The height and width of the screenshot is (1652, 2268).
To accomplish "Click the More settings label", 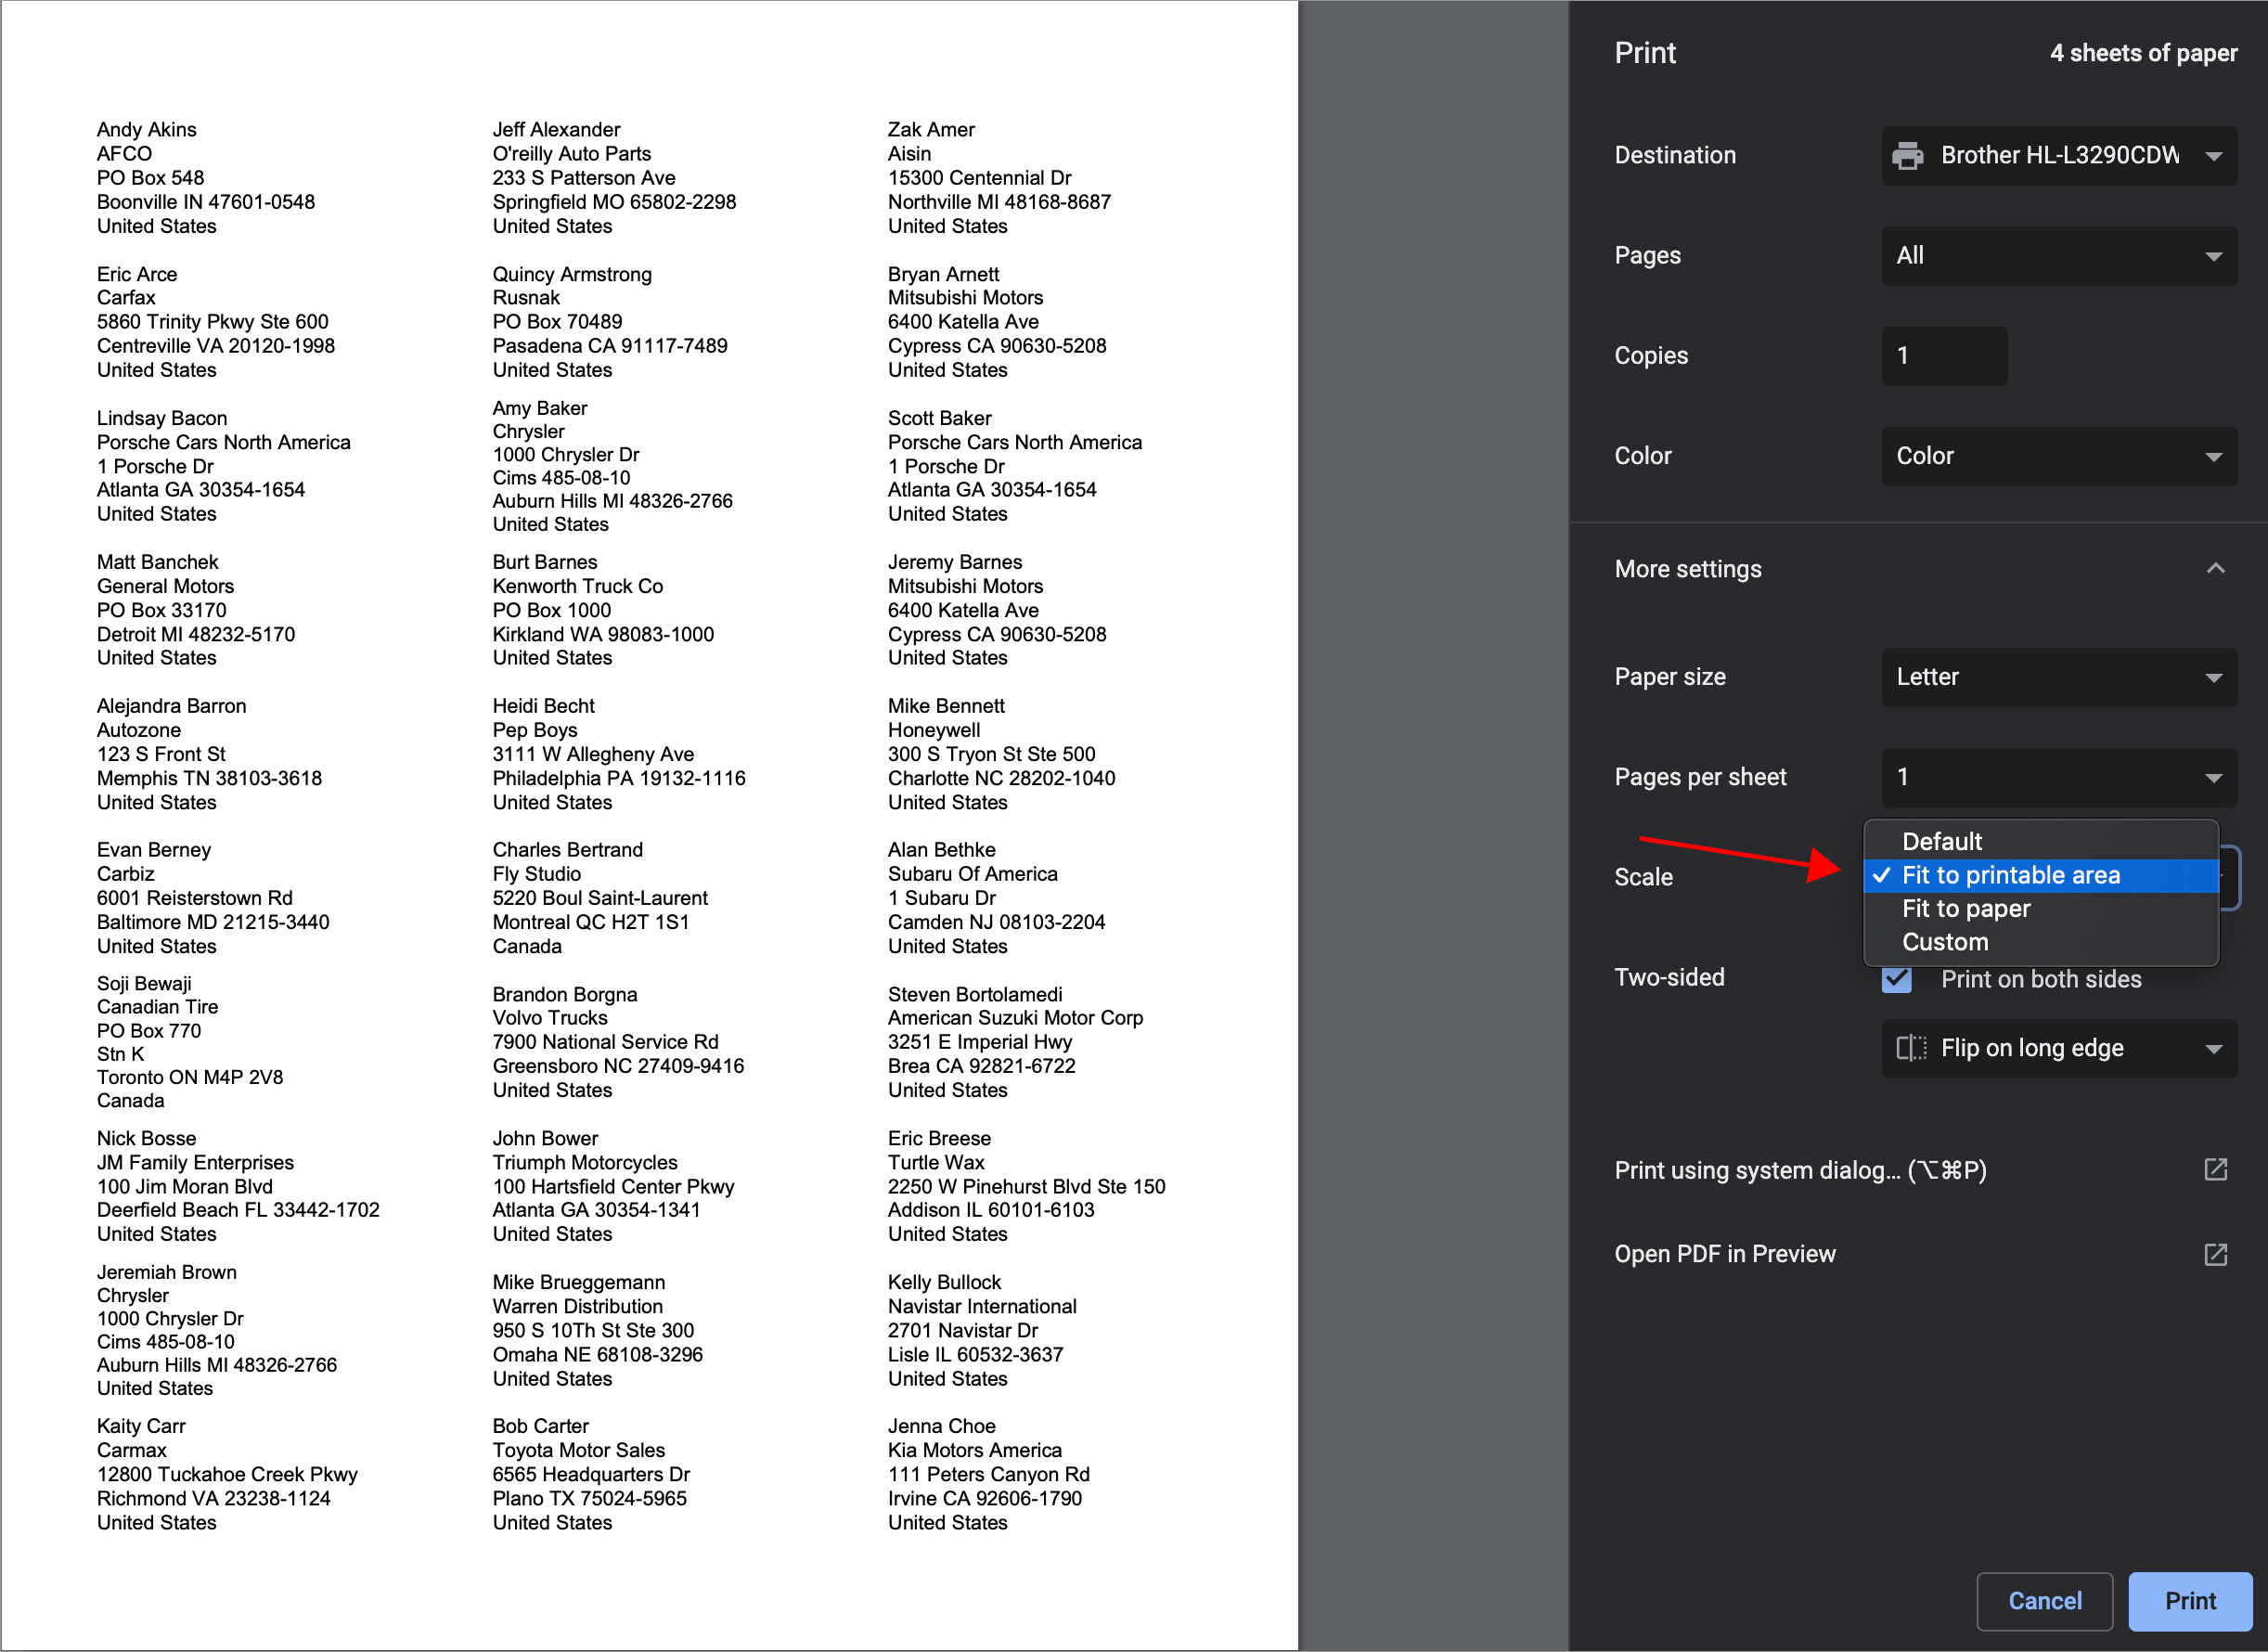I will pos(1688,569).
